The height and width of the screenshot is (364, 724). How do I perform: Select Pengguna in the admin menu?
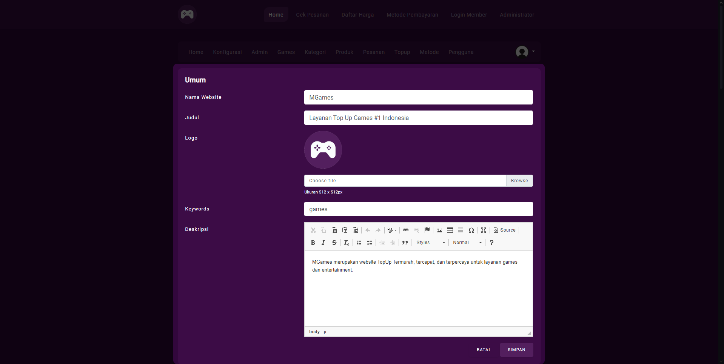[x=461, y=52]
